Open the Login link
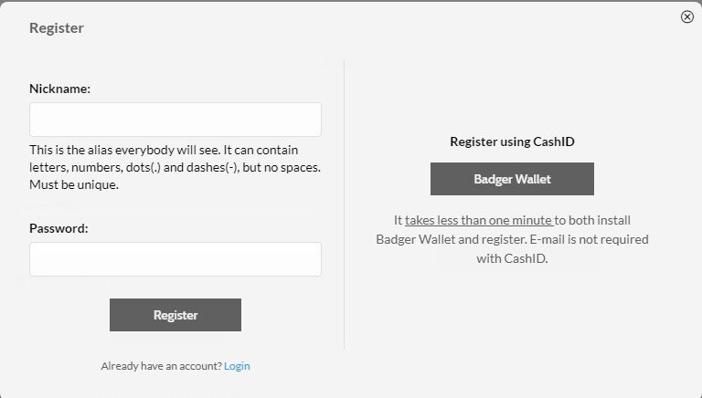This screenshot has height=398, width=702. (x=237, y=366)
